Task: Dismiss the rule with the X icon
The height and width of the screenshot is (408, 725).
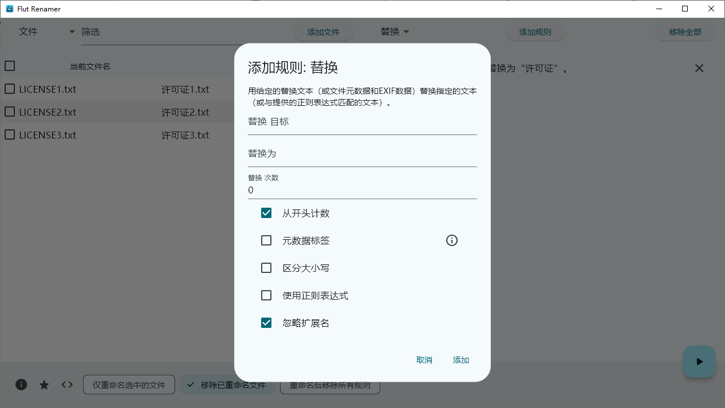Action: click(x=699, y=68)
